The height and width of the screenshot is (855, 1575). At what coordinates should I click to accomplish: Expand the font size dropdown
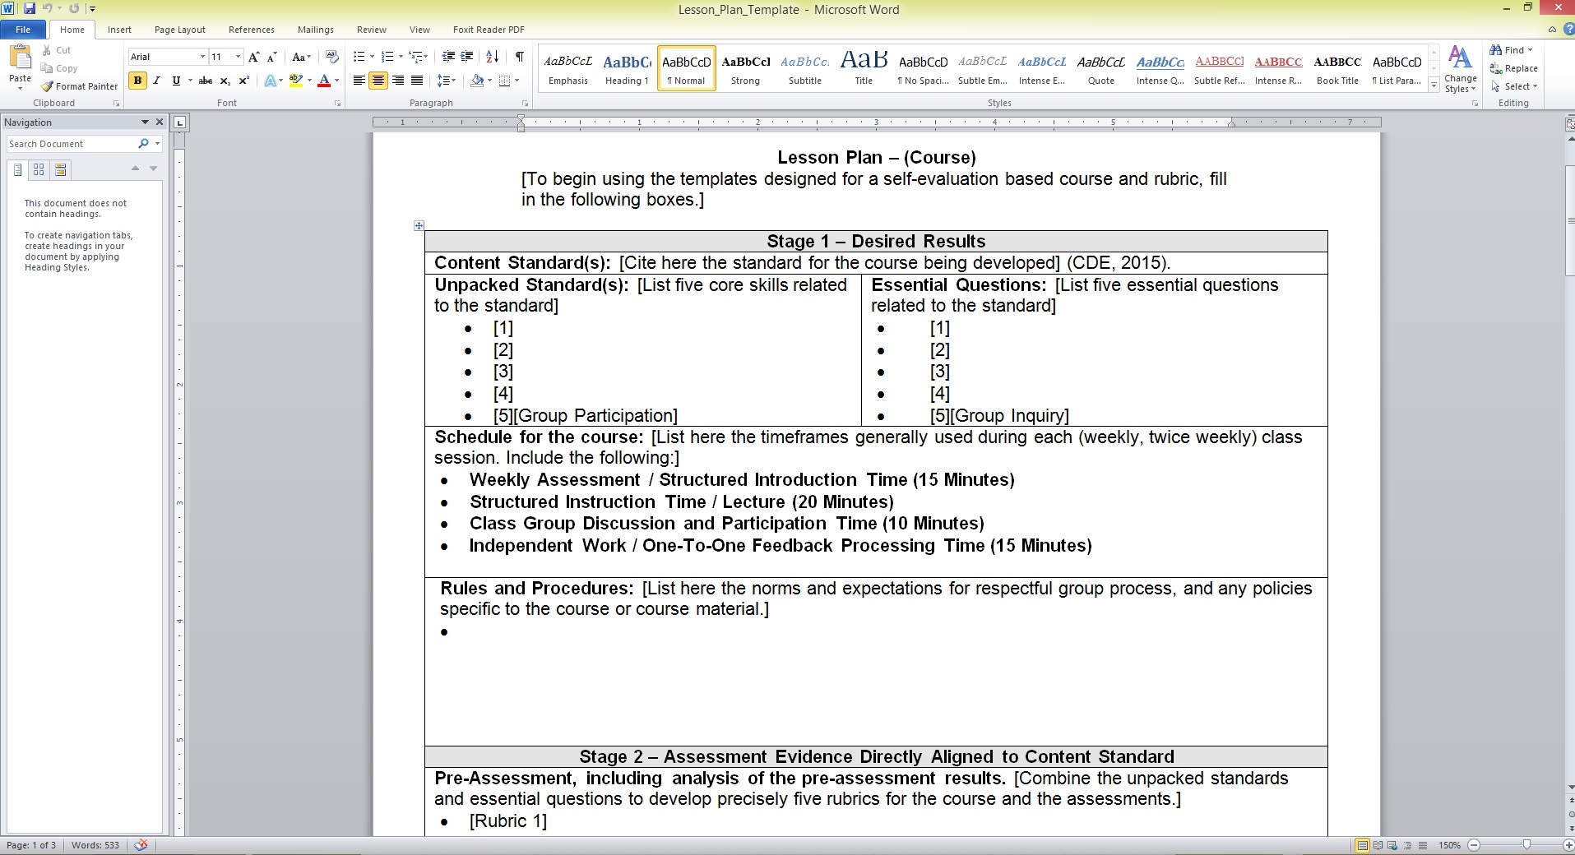[x=238, y=57]
